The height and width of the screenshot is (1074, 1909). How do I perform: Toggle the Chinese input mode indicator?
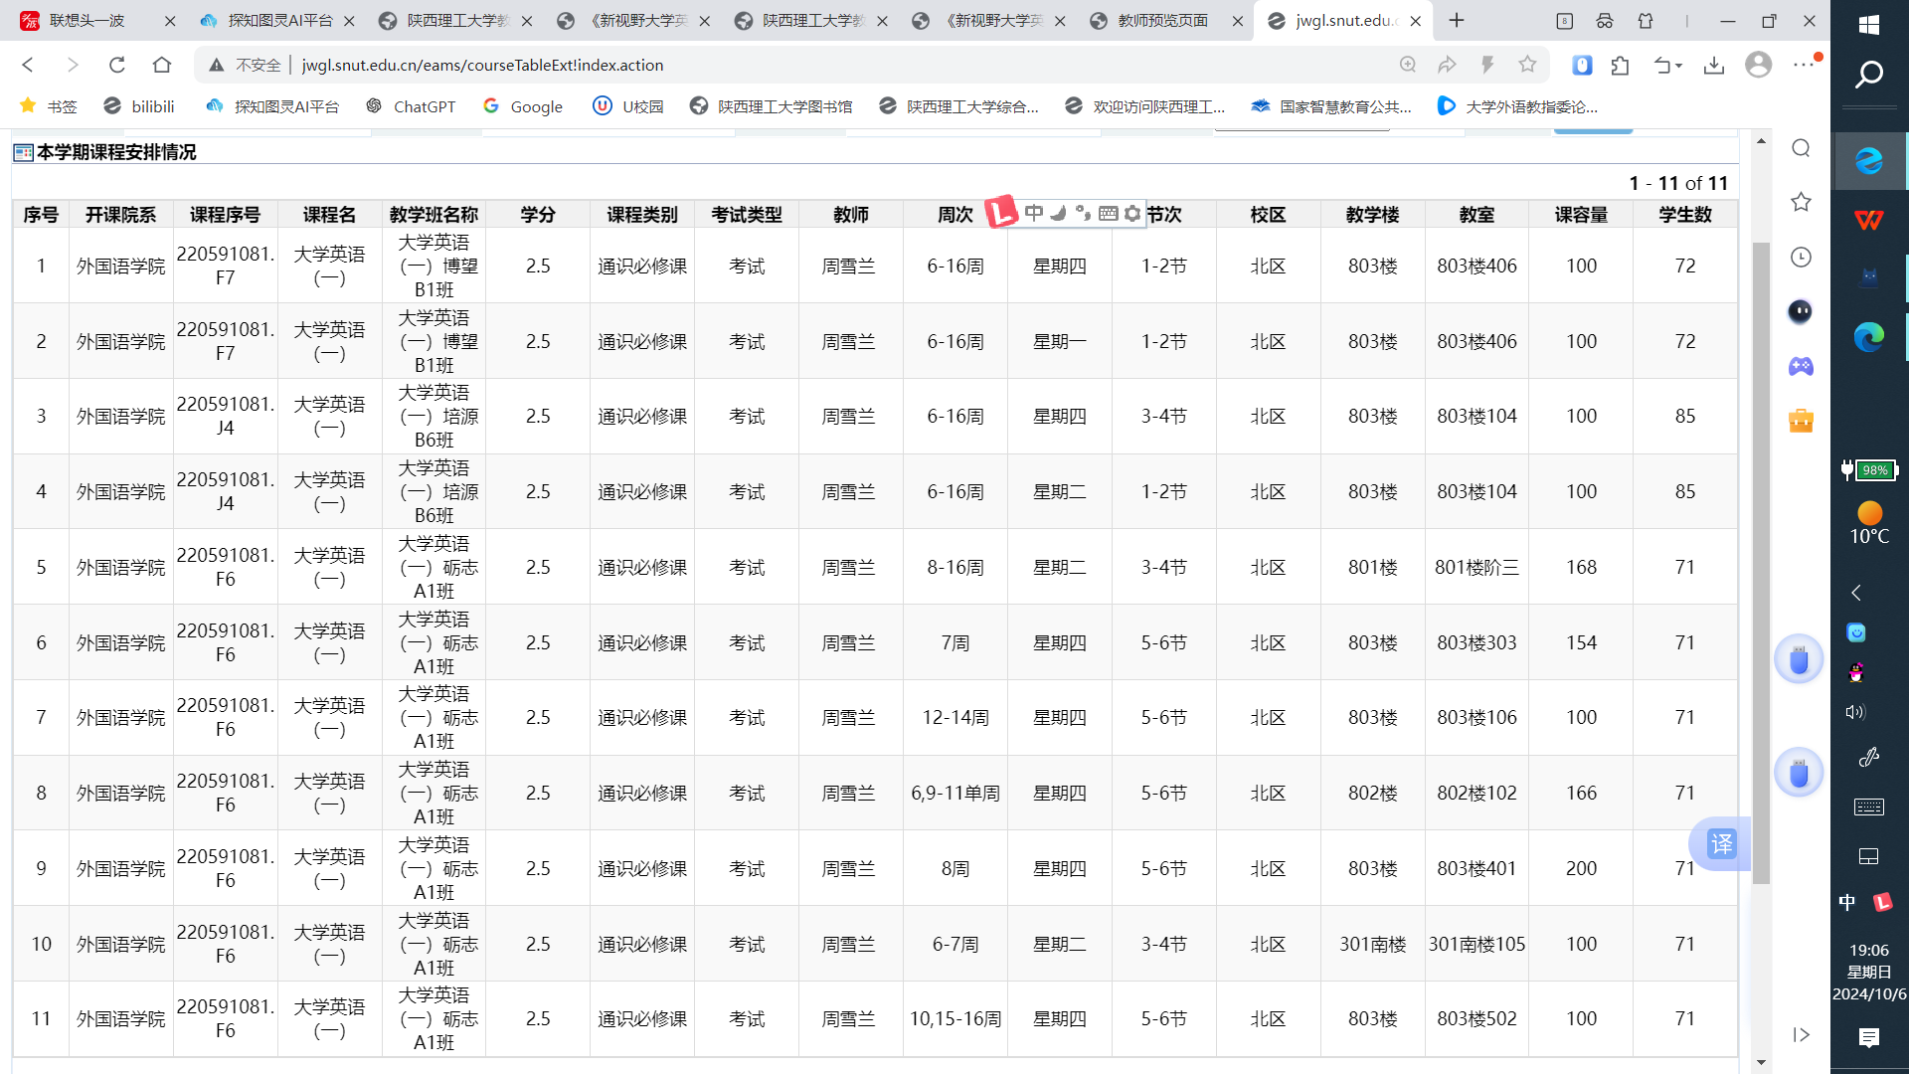point(1846,902)
